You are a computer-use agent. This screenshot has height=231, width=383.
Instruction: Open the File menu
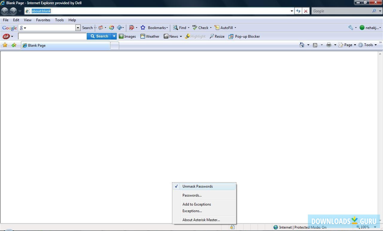pyautogui.click(x=6, y=20)
